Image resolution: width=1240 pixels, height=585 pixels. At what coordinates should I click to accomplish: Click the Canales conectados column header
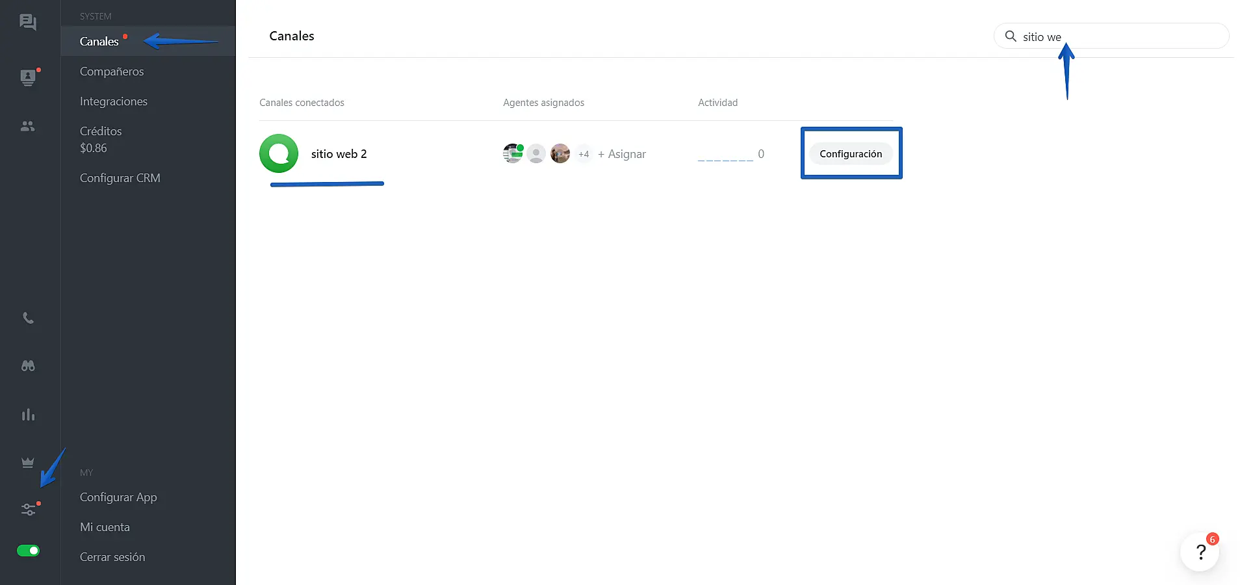tap(302, 103)
